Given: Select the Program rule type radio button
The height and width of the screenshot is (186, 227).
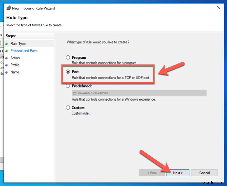Looking at the screenshot, I should 68,57.
